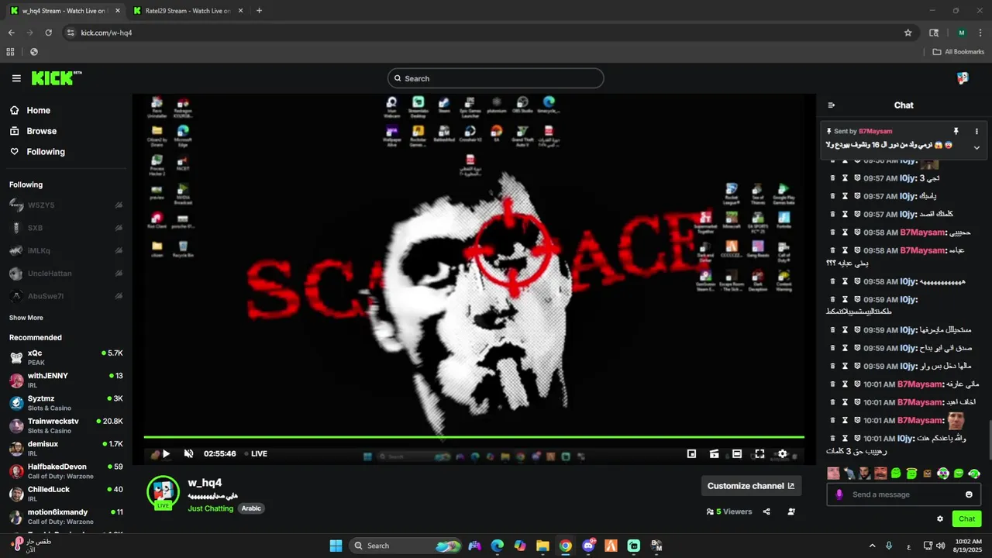
Task: Open Discord from the taskbar
Action: [x=588, y=546]
